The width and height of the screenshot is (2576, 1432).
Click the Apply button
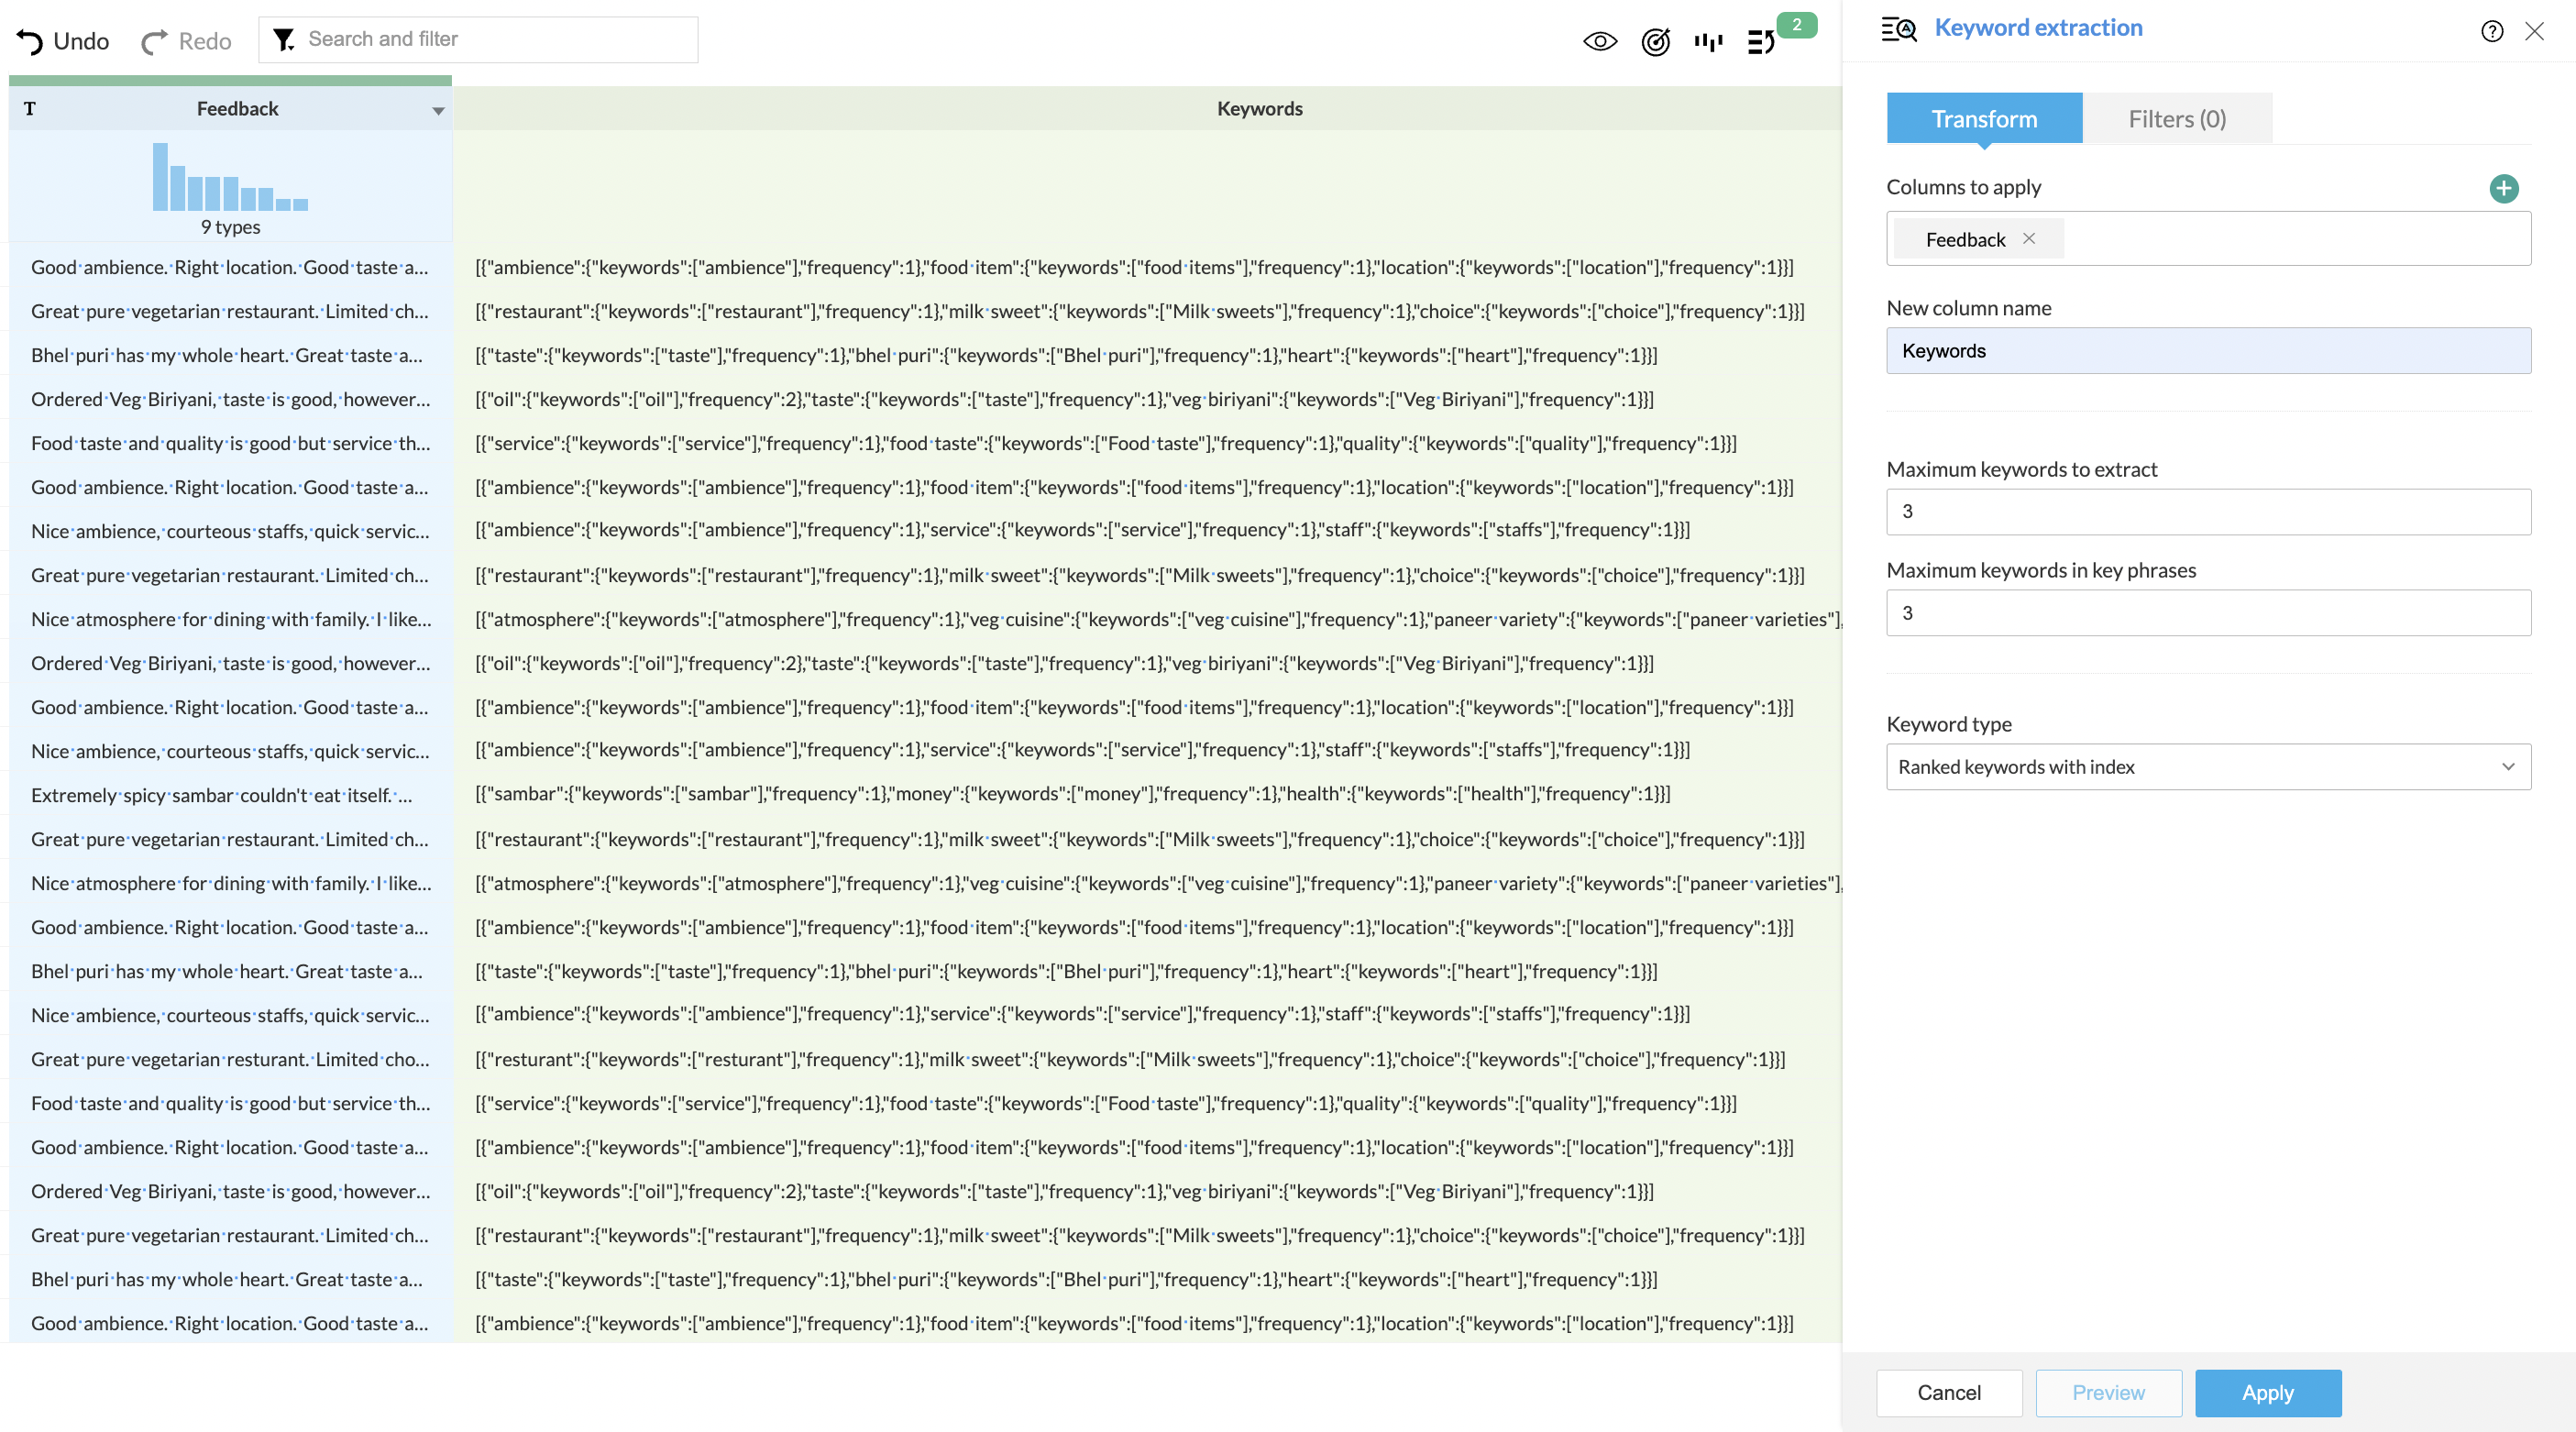pos(2267,1393)
